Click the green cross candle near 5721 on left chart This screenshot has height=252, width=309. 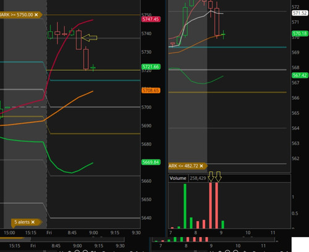[x=93, y=68]
